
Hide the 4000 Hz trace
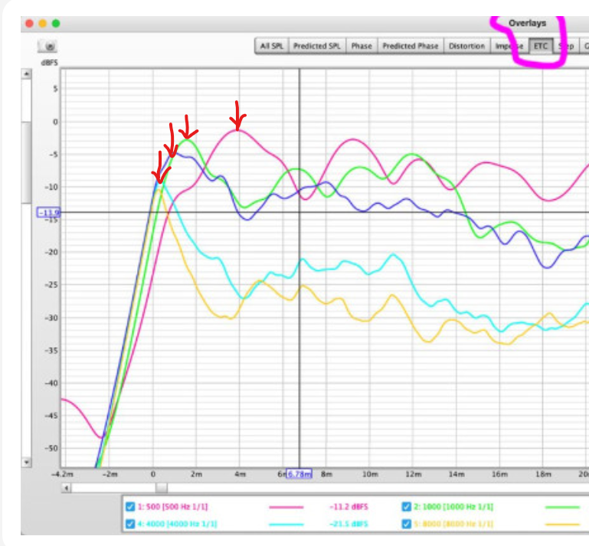130,524
